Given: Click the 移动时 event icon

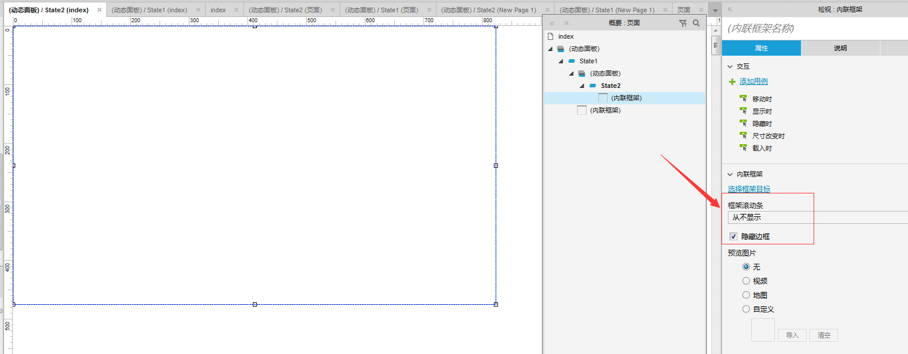Looking at the screenshot, I should click(x=744, y=98).
